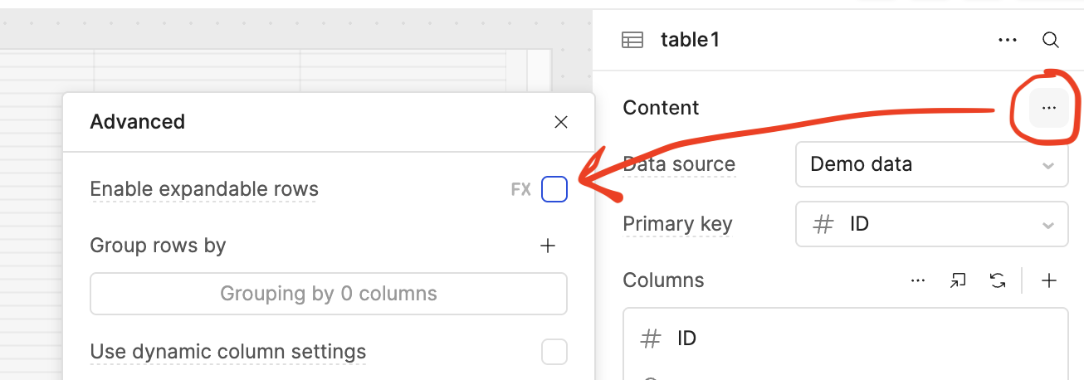
Task: Open the Data source dropdown
Action: [x=931, y=164]
